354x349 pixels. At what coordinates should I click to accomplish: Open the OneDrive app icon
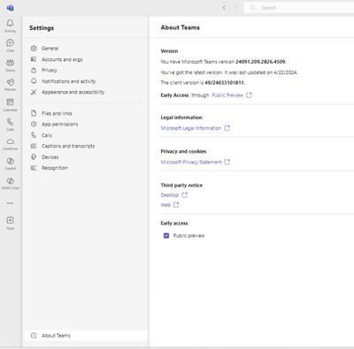coord(11,144)
